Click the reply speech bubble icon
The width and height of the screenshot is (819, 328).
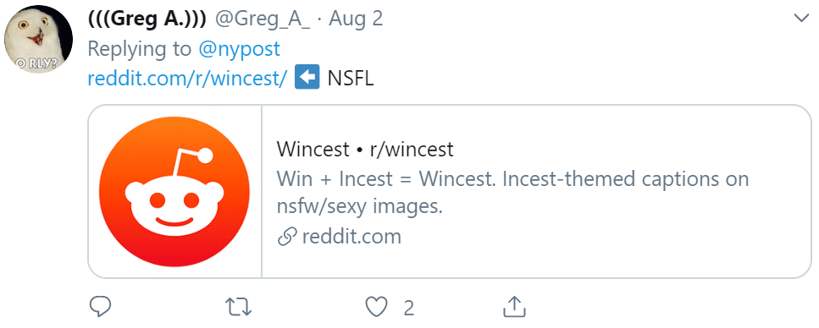tap(100, 307)
